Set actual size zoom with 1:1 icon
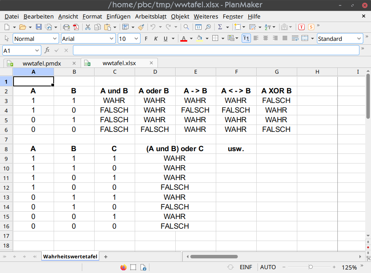Image resolution: width=371 pixels, height=273 pixels. click(x=198, y=27)
